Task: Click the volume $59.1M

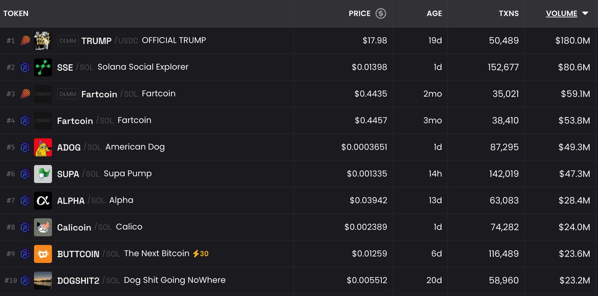Action: 575,94
